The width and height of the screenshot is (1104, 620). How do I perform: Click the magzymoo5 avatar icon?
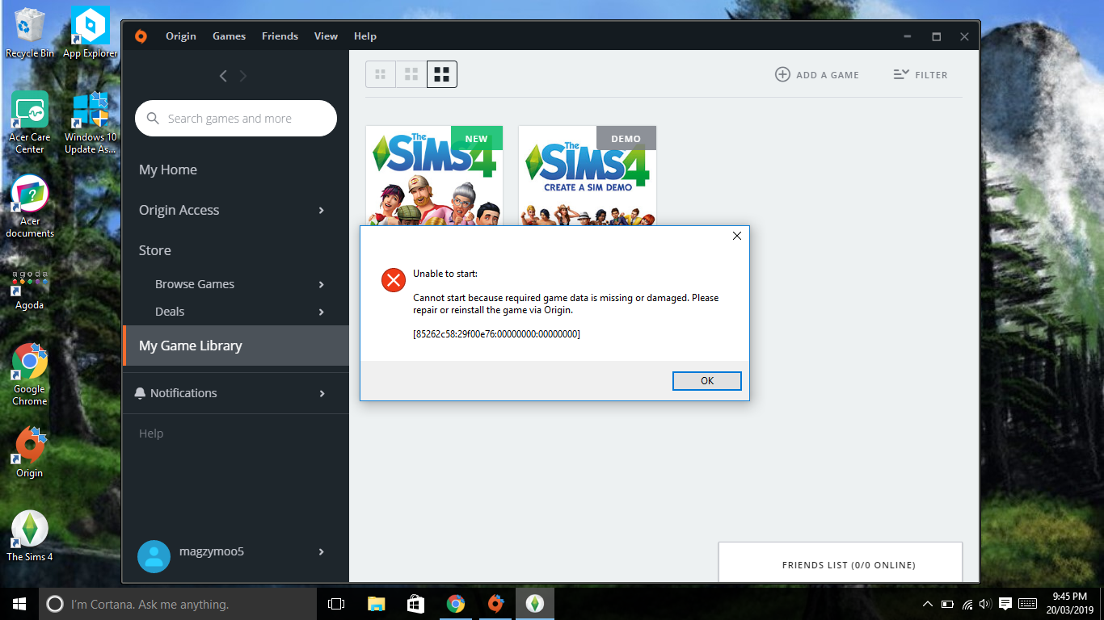point(154,556)
